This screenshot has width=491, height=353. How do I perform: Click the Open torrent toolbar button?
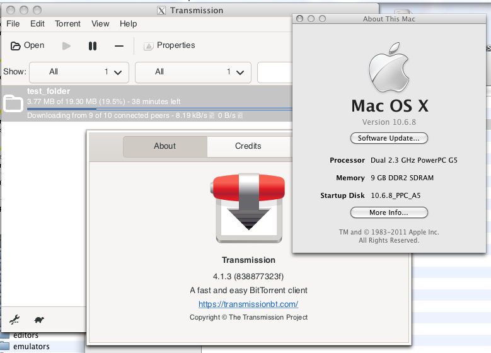(27, 46)
